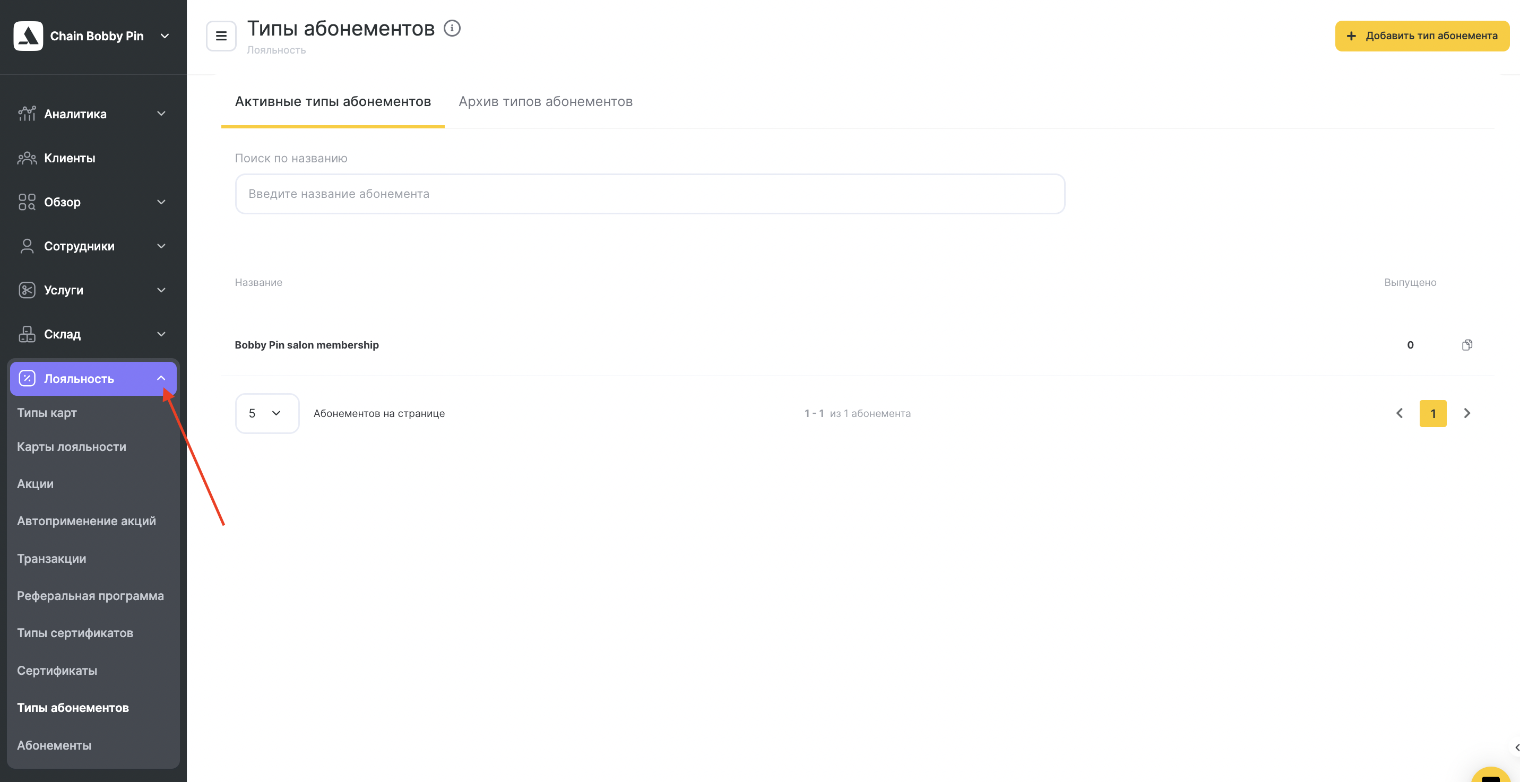1520x782 pixels.
Task: Click the Chain Bobby Pin logo icon
Action: (x=28, y=36)
